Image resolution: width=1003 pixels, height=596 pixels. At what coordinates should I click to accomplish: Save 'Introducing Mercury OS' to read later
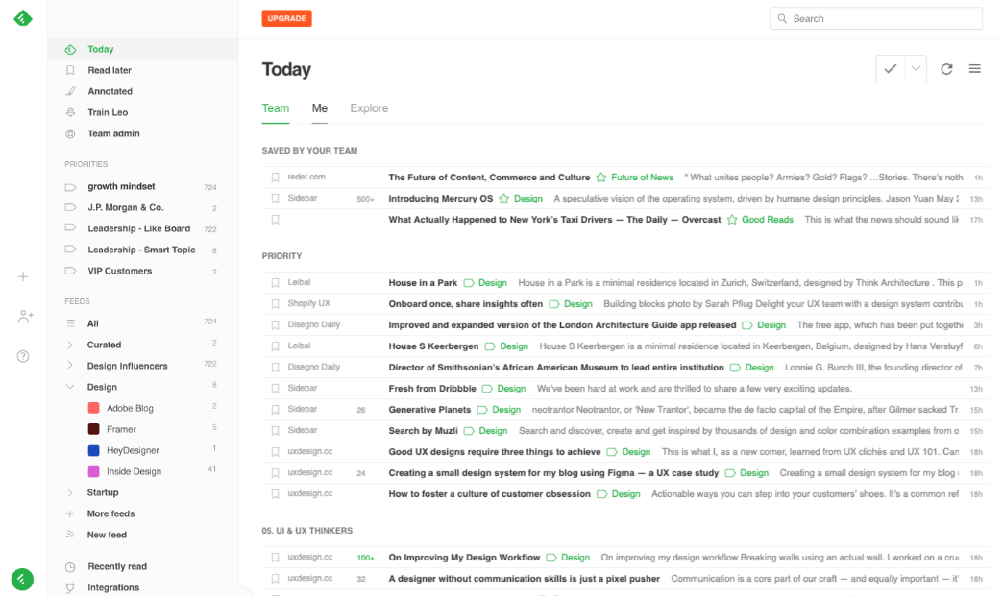click(x=275, y=199)
